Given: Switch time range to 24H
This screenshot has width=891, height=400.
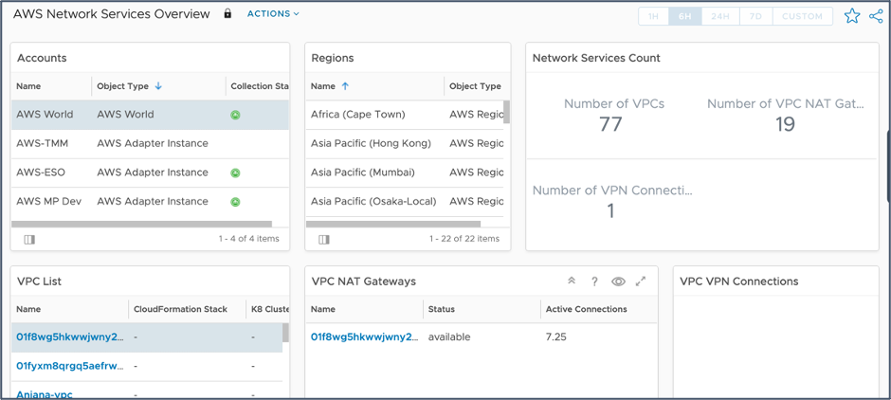Looking at the screenshot, I should (x=720, y=17).
